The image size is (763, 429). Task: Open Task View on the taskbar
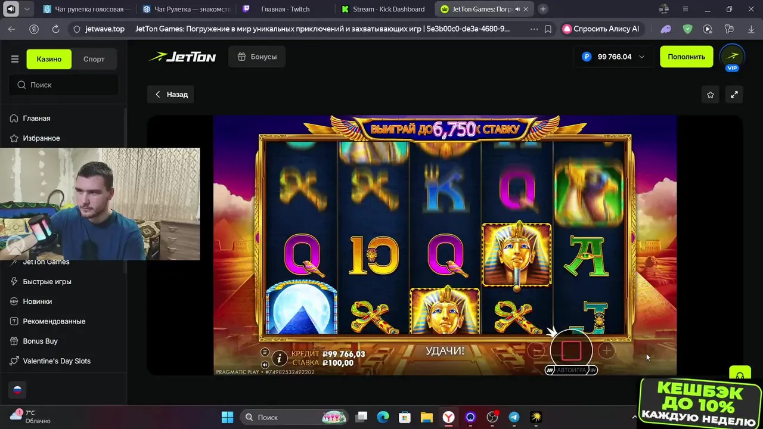361,417
